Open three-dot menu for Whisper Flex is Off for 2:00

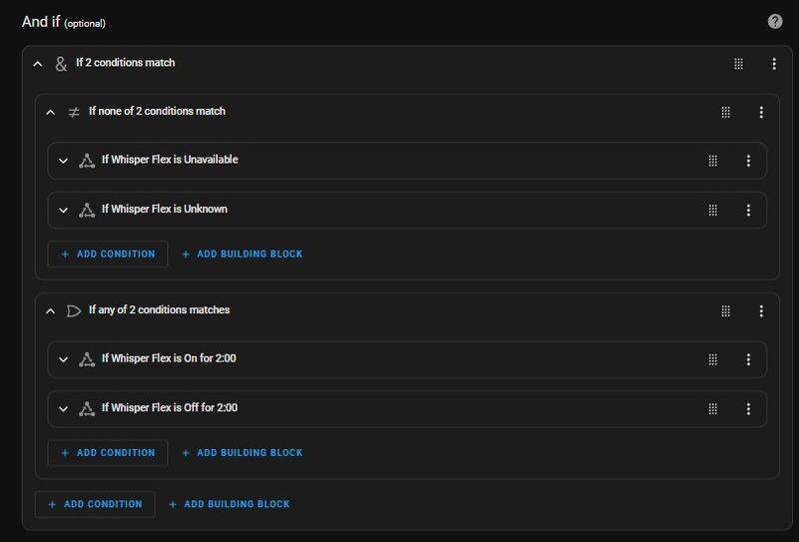pyautogui.click(x=748, y=408)
